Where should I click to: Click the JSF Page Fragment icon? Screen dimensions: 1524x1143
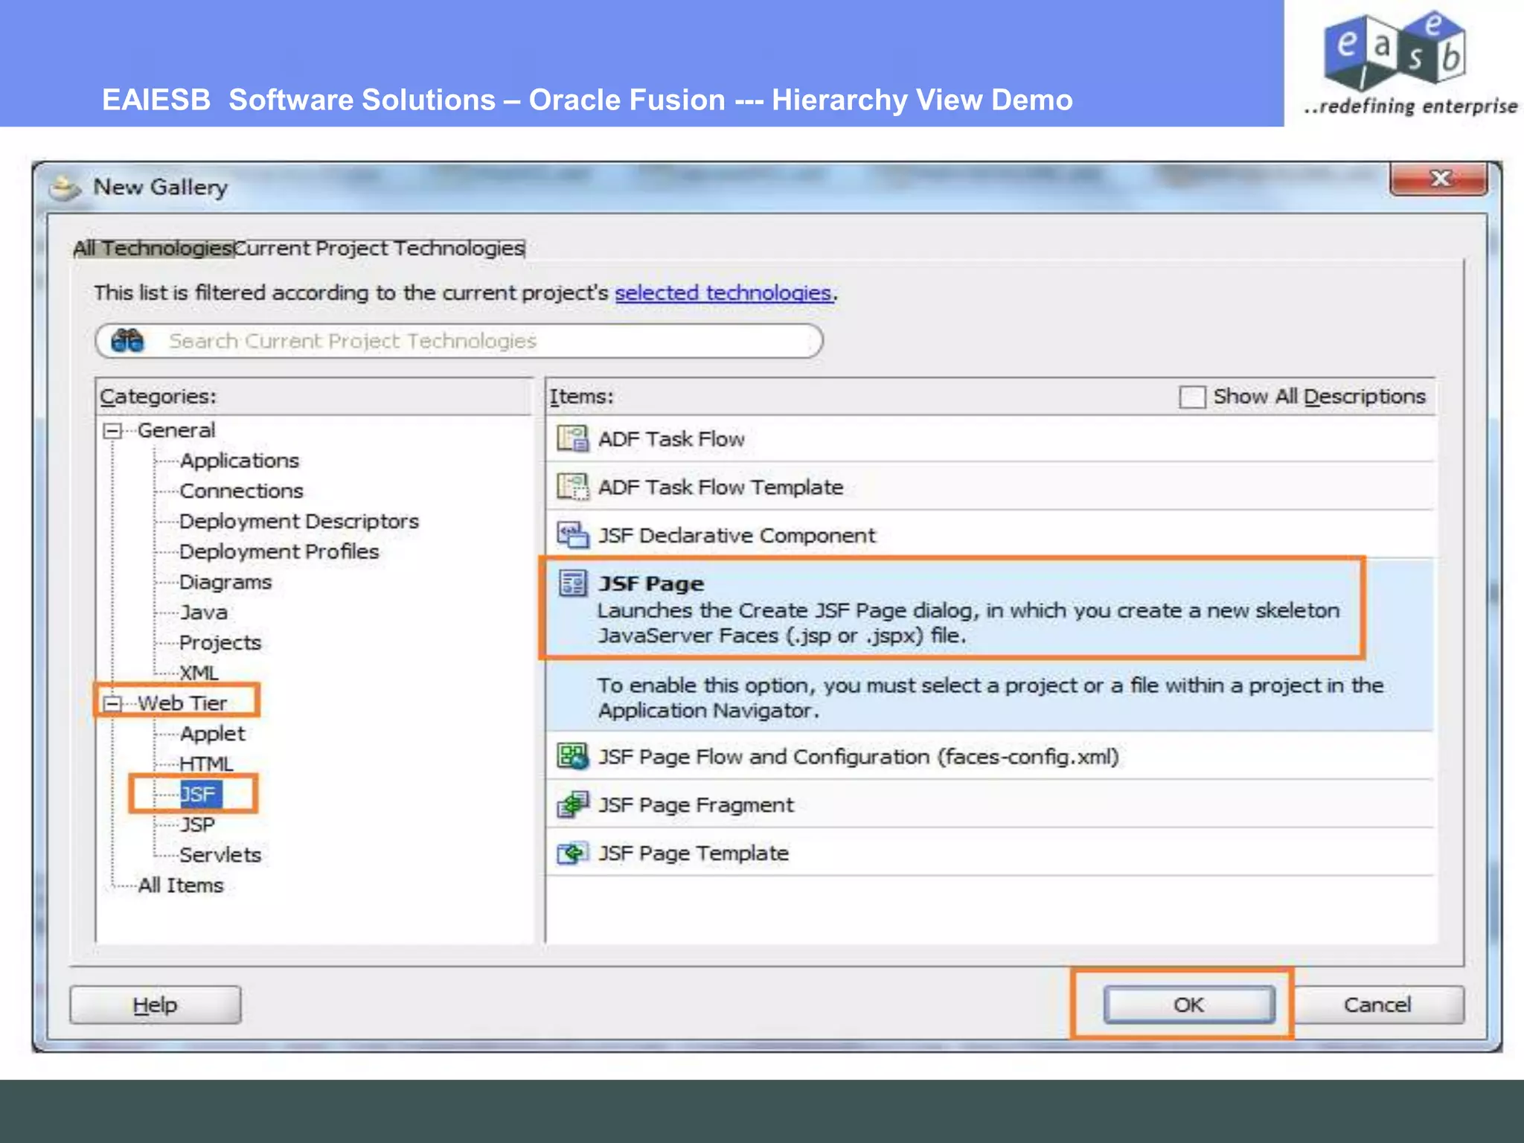tap(573, 804)
